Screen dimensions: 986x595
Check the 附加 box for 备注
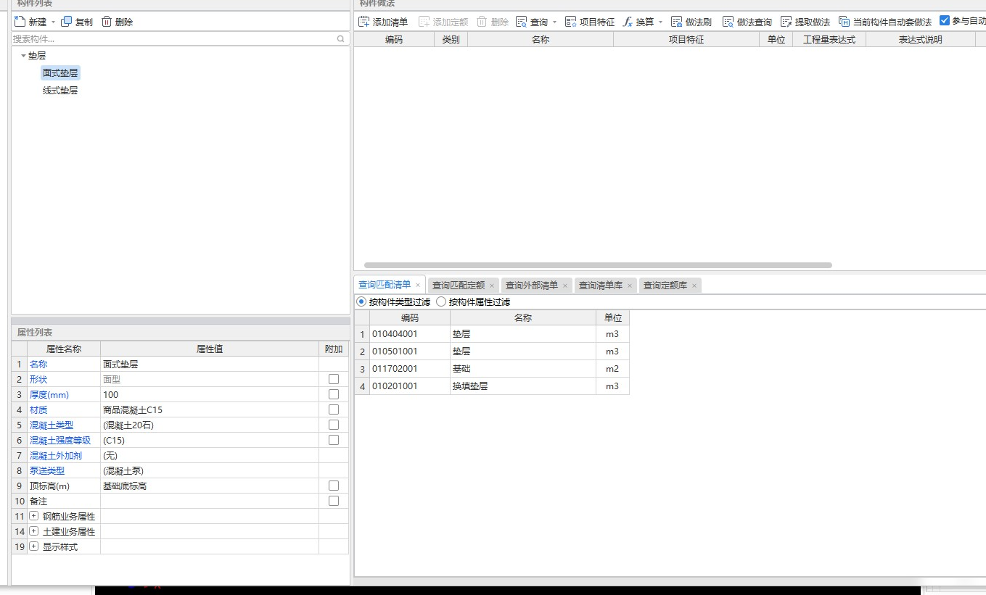point(334,501)
